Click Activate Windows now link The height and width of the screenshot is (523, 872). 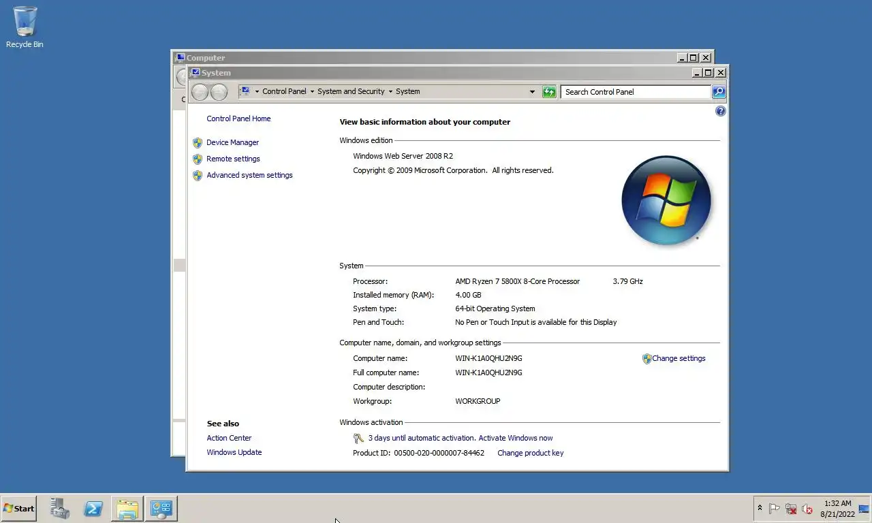516,438
